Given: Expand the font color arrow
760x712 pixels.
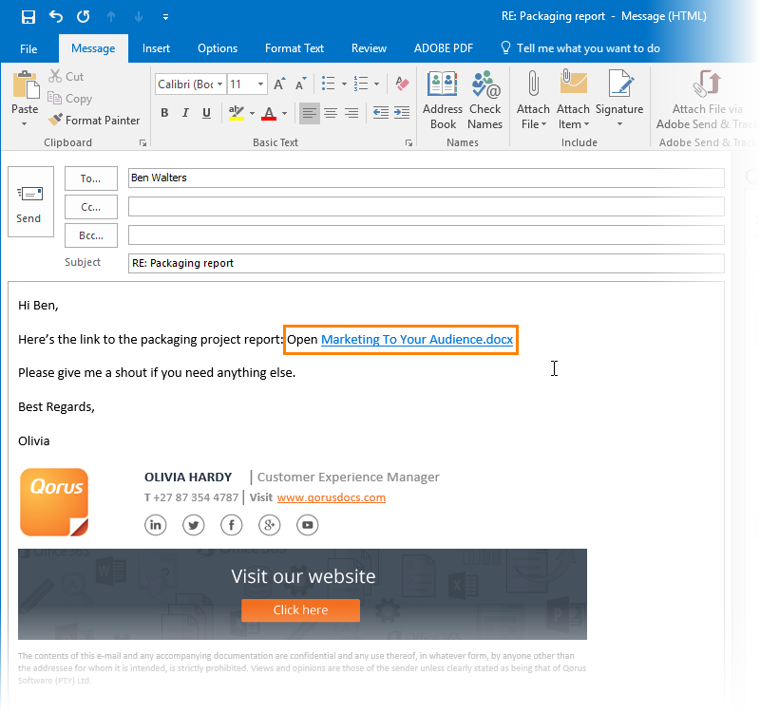Looking at the screenshot, I should click(284, 113).
